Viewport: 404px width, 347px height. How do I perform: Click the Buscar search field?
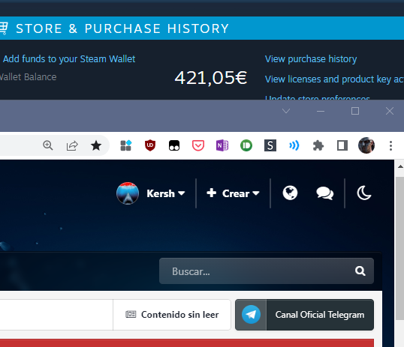267,271
